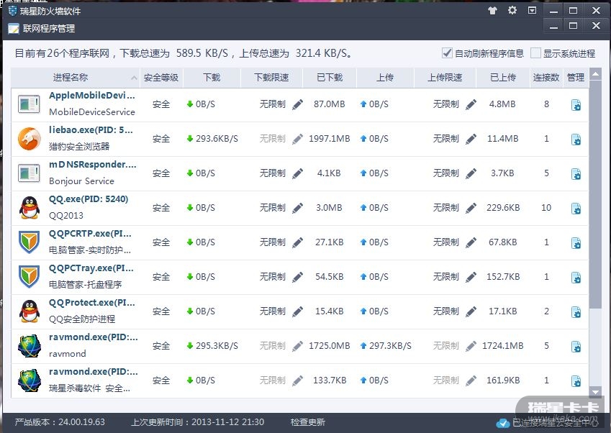Edit upload limit for QQProtect.exe row
This screenshot has width=611, height=433.
(x=471, y=311)
